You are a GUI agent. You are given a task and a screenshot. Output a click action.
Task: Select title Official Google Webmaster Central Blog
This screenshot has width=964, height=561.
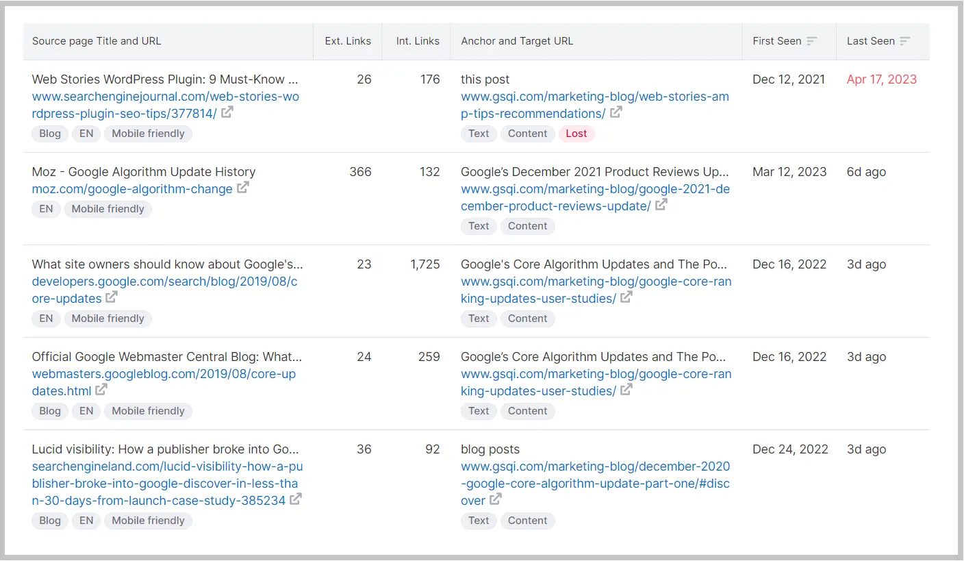(x=167, y=357)
